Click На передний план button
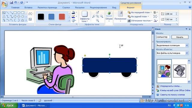Viewport: 192px width, 108px height. 139,12
